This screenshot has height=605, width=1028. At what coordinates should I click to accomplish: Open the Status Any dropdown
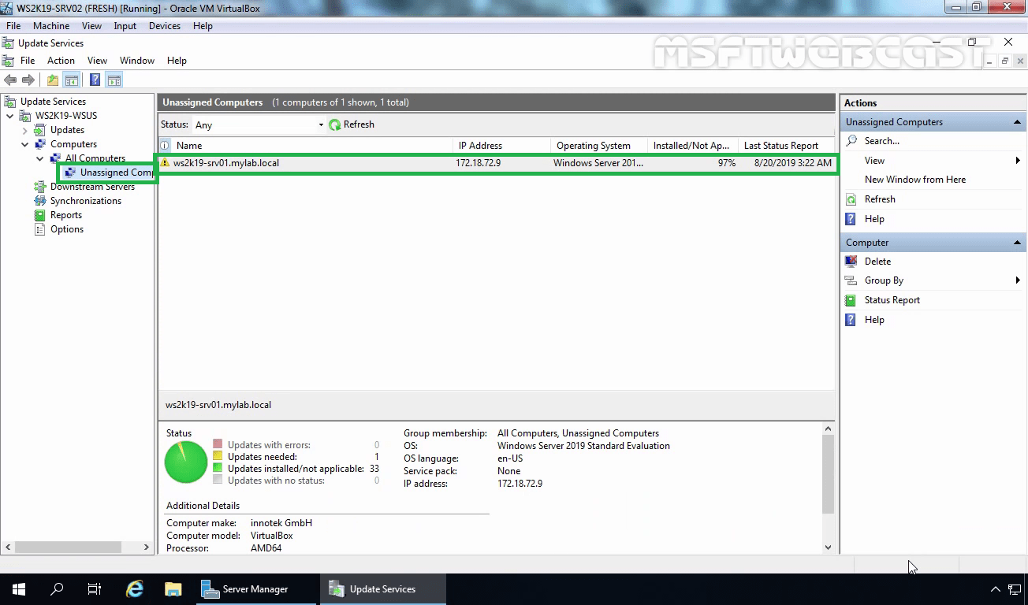pos(259,124)
